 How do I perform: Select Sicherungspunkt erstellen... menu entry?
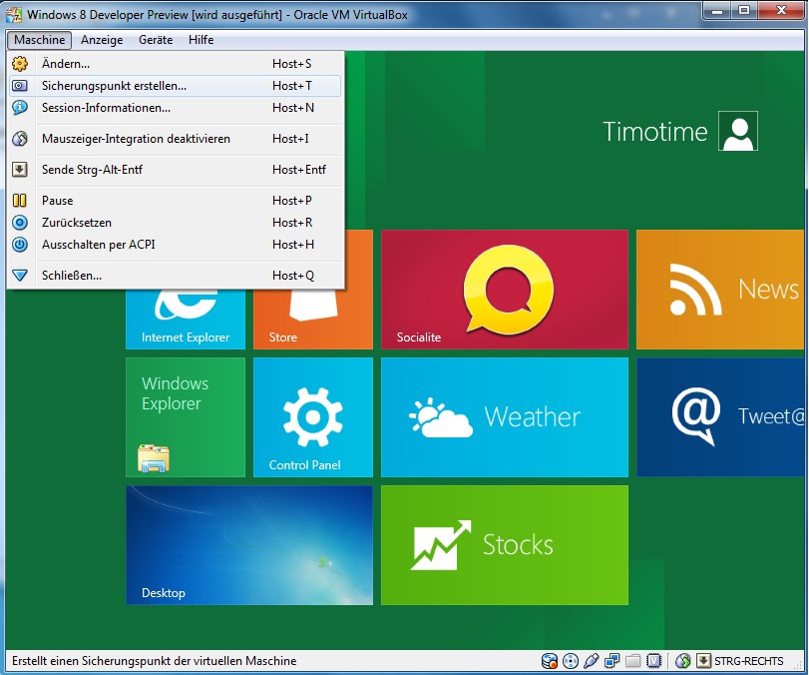175,86
